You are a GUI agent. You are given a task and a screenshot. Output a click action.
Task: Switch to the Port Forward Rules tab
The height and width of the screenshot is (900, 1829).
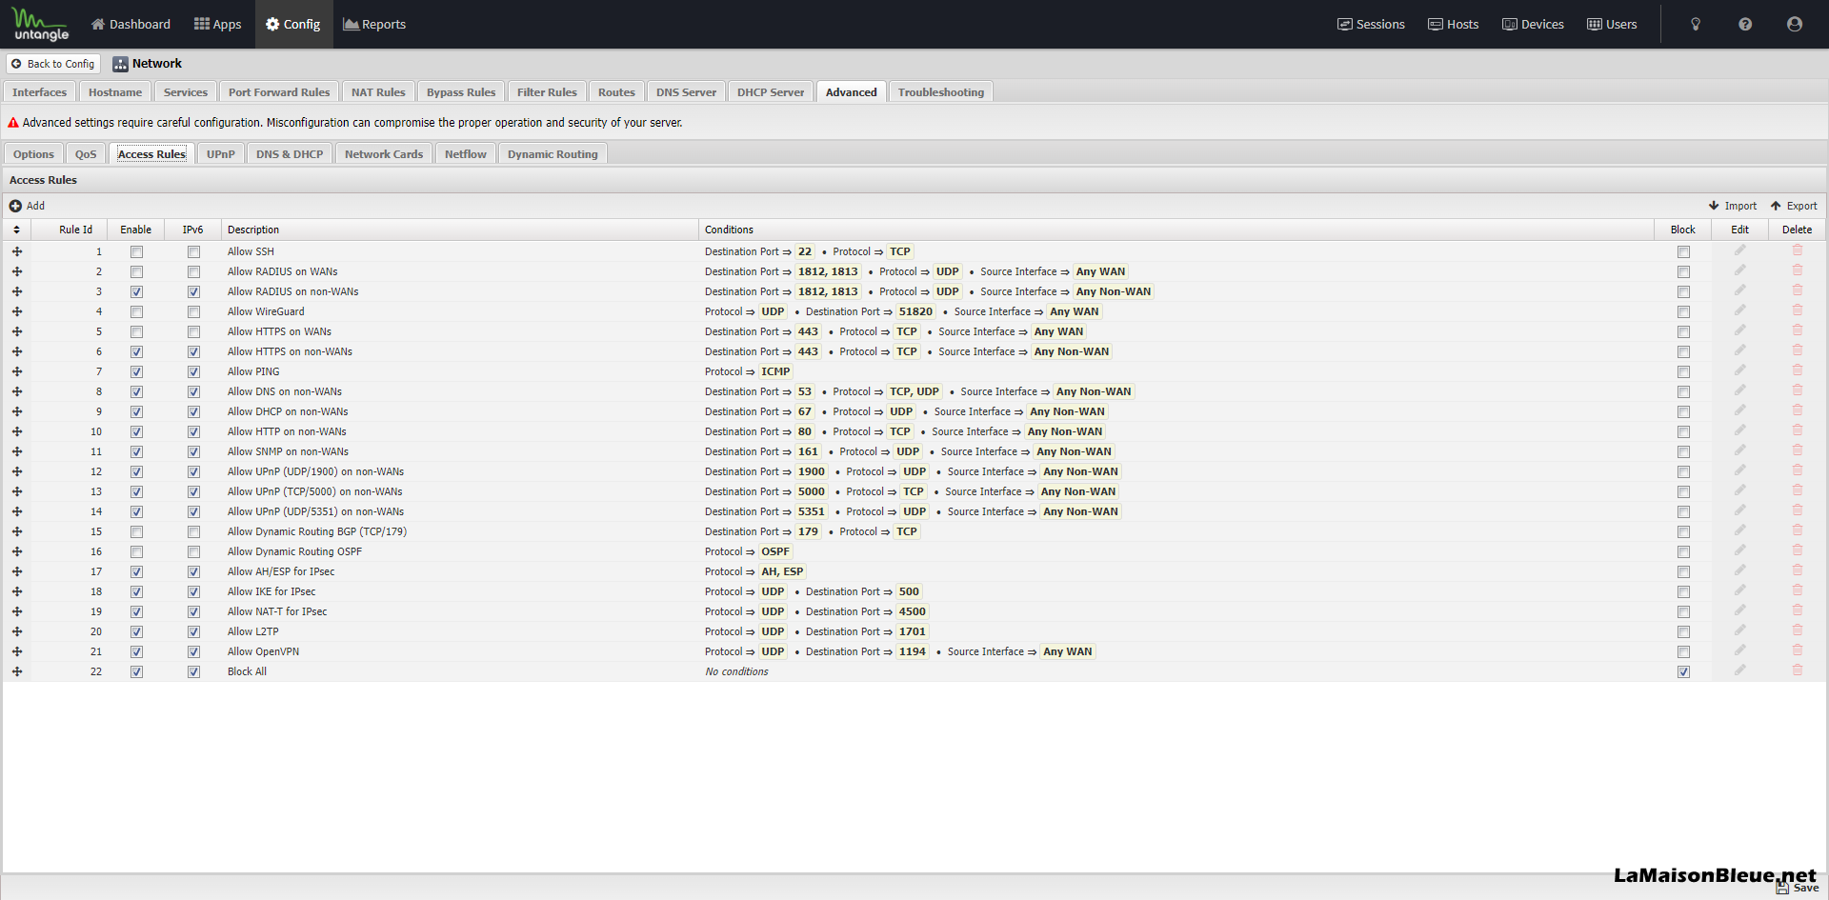coord(278,92)
